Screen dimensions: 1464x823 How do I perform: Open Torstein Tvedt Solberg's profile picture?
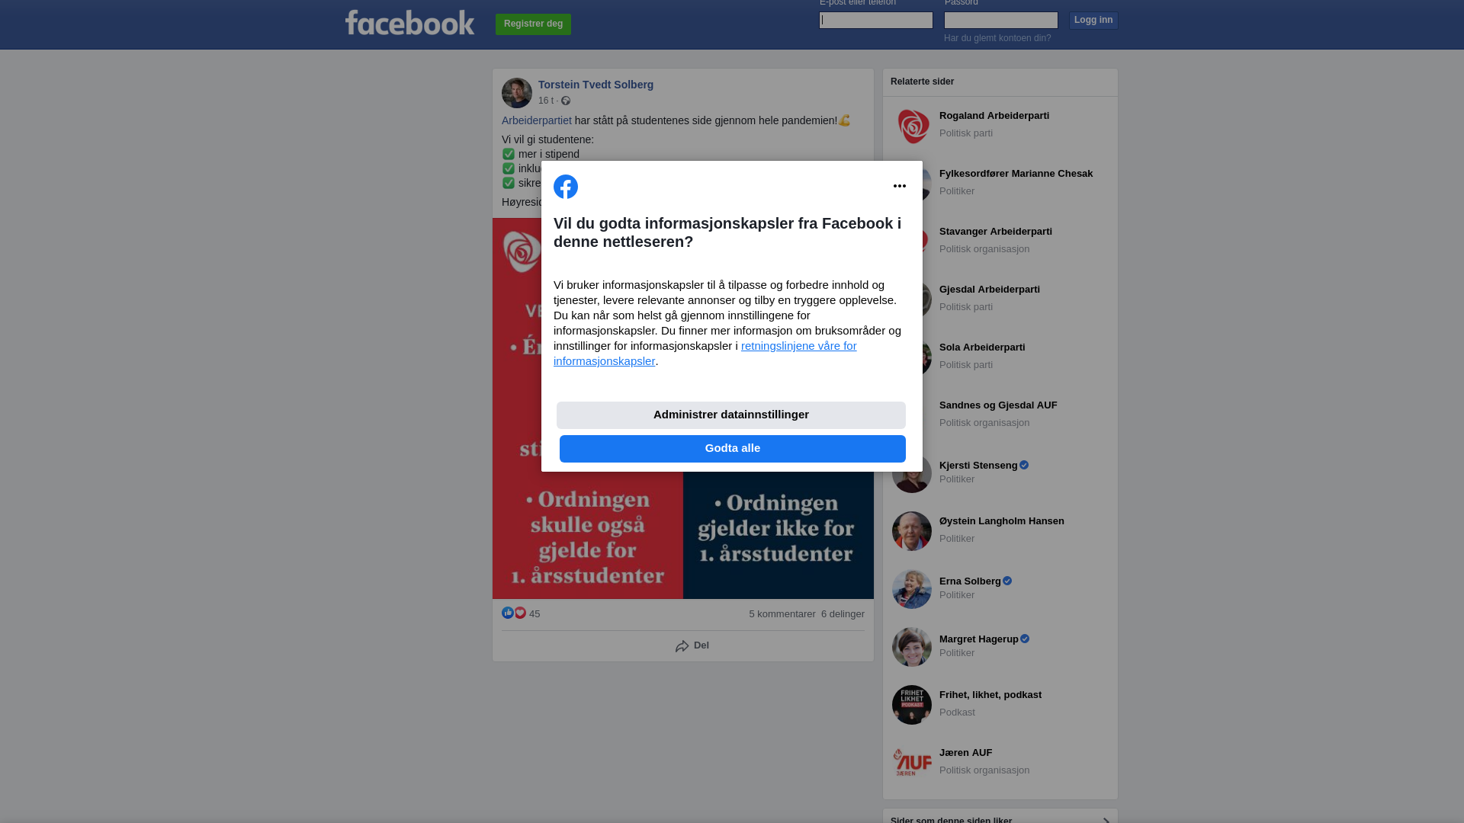click(x=517, y=93)
